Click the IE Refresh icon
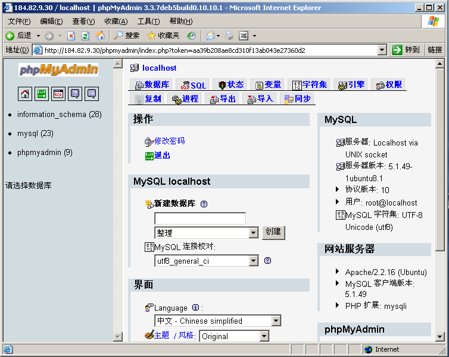449x357 pixels. click(x=85, y=36)
